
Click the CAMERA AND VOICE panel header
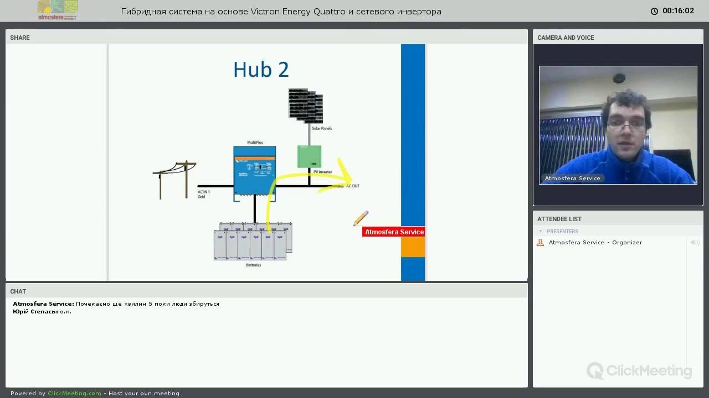pos(618,38)
